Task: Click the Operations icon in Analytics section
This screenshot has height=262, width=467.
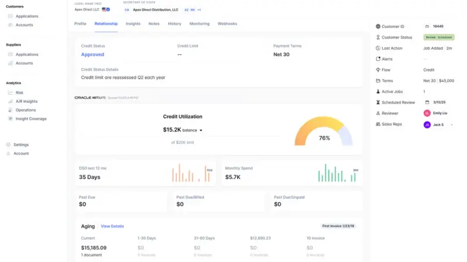Action: (11, 110)
